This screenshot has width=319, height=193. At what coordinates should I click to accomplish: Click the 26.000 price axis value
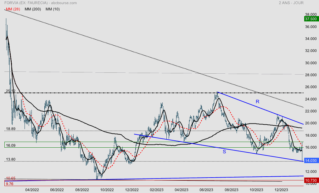click(x=311, y=87)
